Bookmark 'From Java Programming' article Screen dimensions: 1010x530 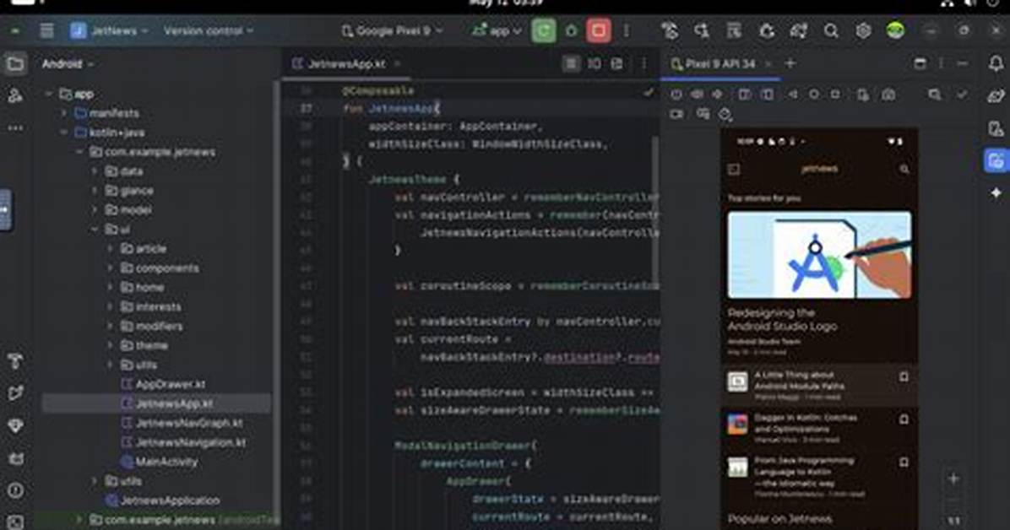[904, 462]
